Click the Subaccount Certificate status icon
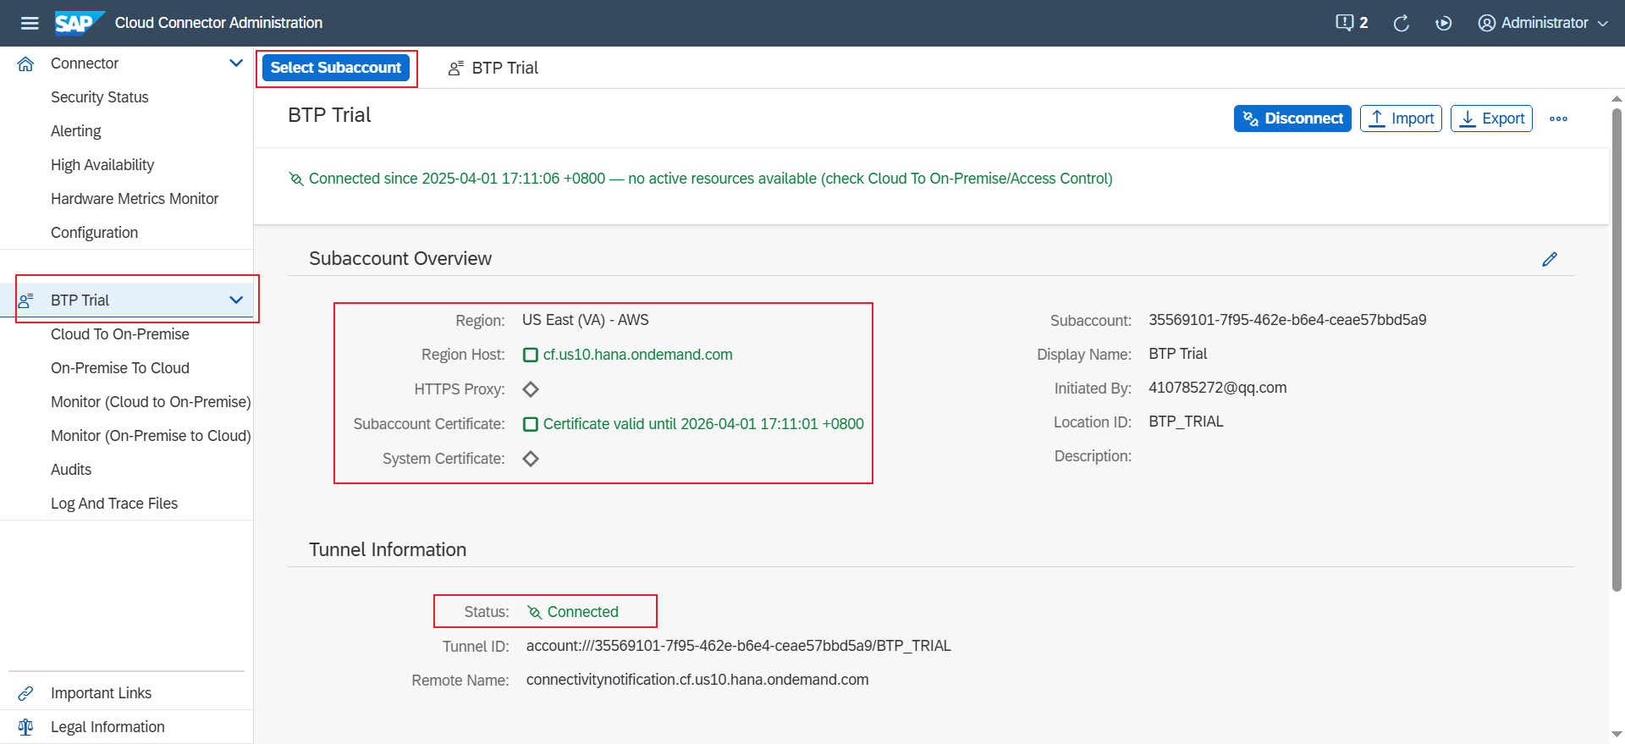 tap(531, 424)
